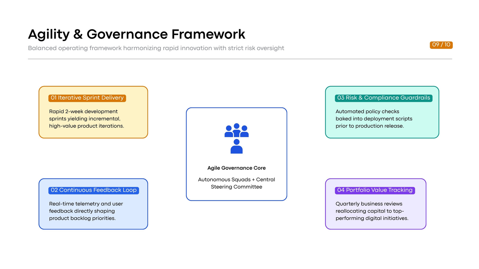Select the Real-time telemetry and user feedback paragraph
The image size is (479, 269).
[x=86, y=211]
